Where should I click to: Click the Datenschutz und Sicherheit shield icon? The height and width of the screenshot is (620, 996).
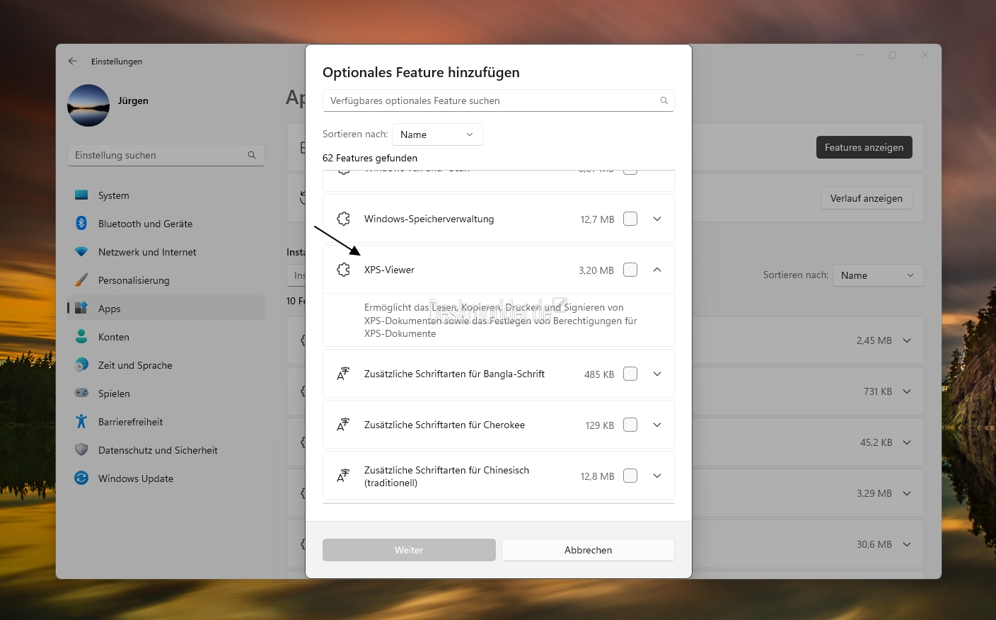(81, 450)
